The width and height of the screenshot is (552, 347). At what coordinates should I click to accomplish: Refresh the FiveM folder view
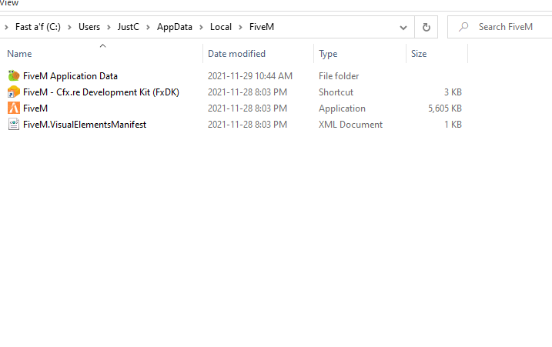coord(426,27)
